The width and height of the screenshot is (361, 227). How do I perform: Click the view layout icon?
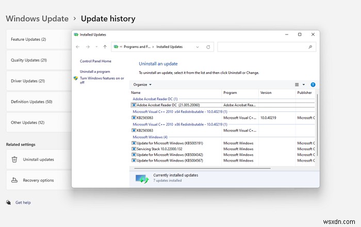(297, 84)
